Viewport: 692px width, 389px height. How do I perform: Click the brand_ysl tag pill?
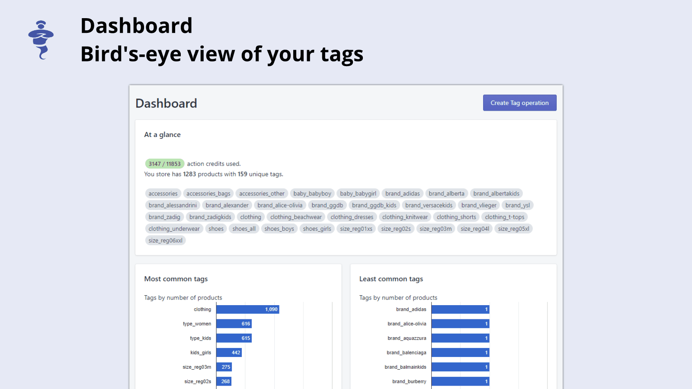[517, 205]
